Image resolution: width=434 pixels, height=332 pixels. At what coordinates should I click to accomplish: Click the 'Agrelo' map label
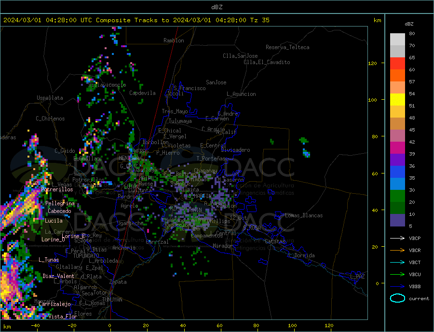129,206
